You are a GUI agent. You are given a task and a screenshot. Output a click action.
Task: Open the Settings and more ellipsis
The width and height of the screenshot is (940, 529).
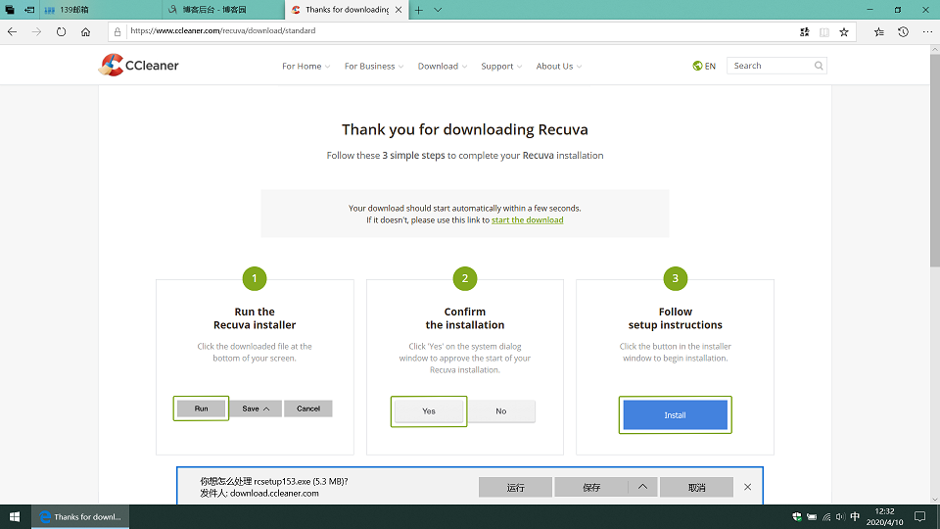(927, 32)
